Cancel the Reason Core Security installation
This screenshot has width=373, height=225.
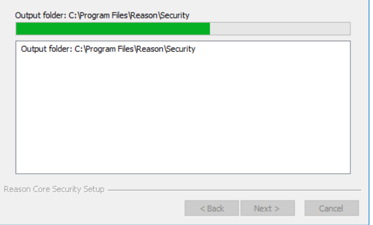pyautogui.click(x=332, y=208)
